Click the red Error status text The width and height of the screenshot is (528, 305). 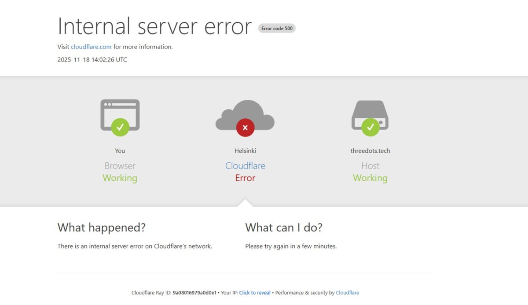(x=245, y=178)
